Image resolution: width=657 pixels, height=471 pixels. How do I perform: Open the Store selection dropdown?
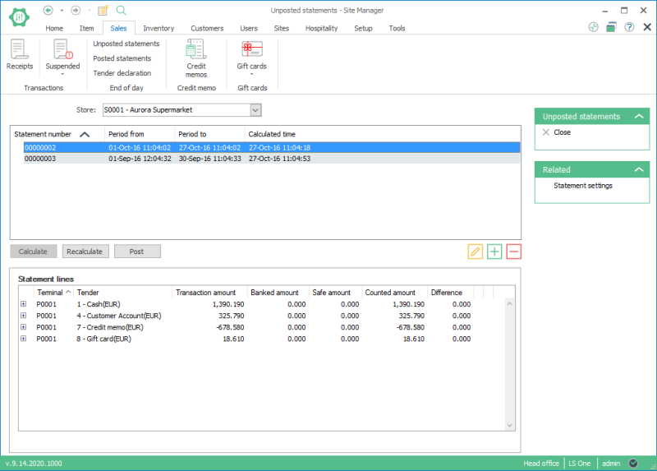[x=255, y=110]
